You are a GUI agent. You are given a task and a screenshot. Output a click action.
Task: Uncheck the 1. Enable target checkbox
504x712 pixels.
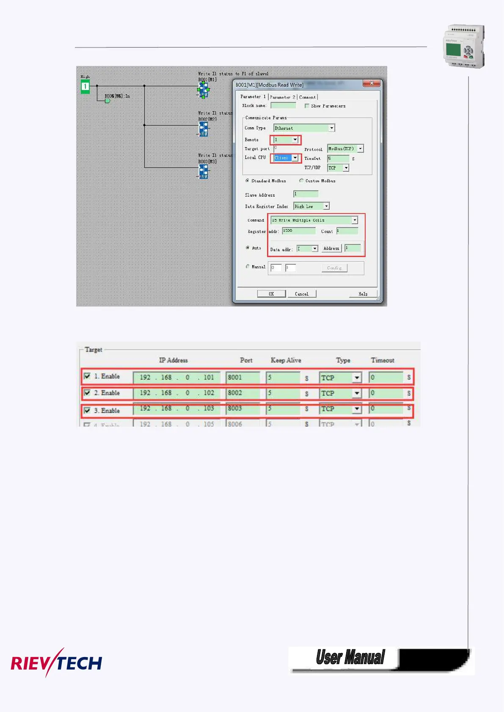(x=87, y=376)
